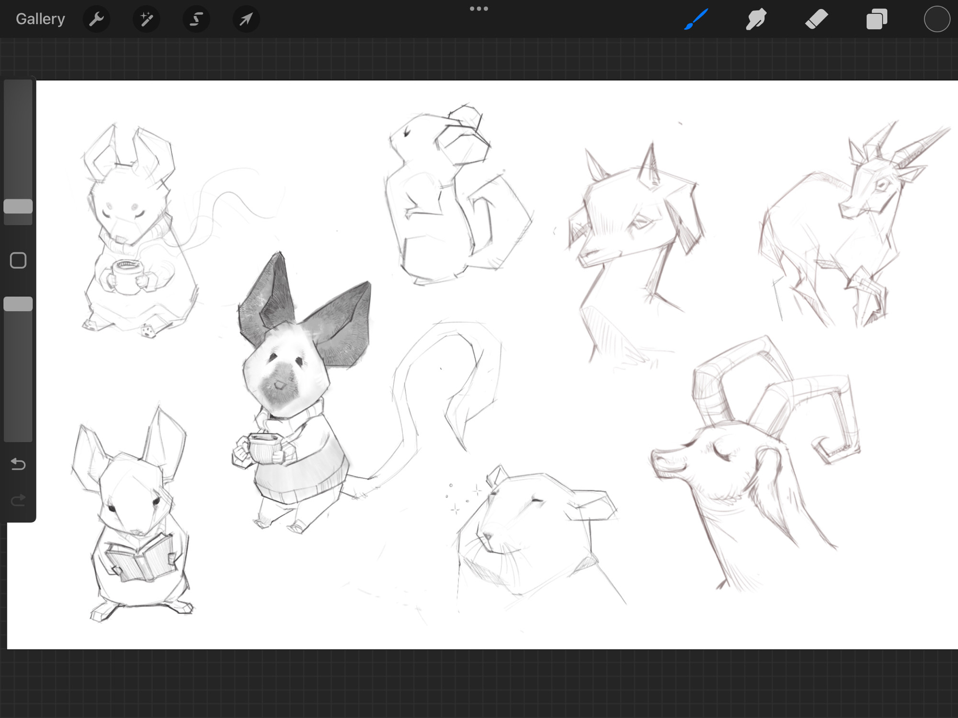
Task: Open the Actions wrench menu
Action: 96,19
